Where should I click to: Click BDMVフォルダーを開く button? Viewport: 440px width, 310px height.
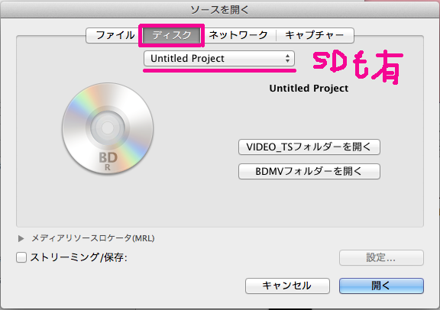309,171
